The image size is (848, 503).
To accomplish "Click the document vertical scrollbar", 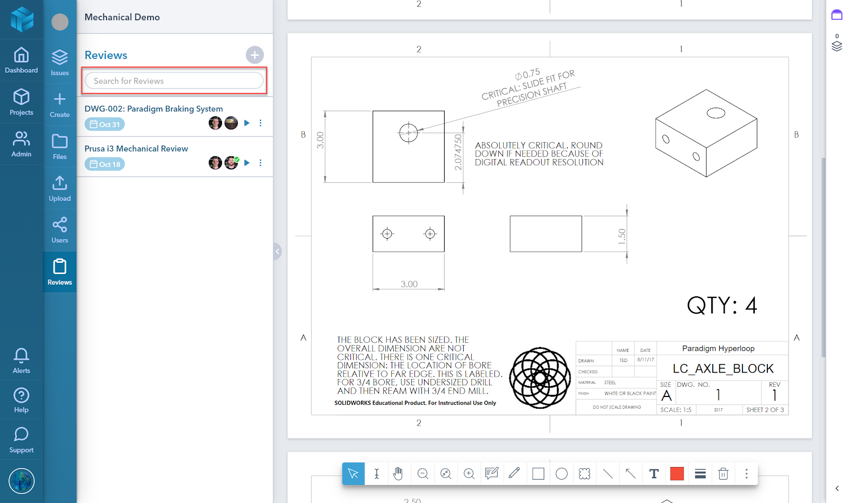I will 823,257.
